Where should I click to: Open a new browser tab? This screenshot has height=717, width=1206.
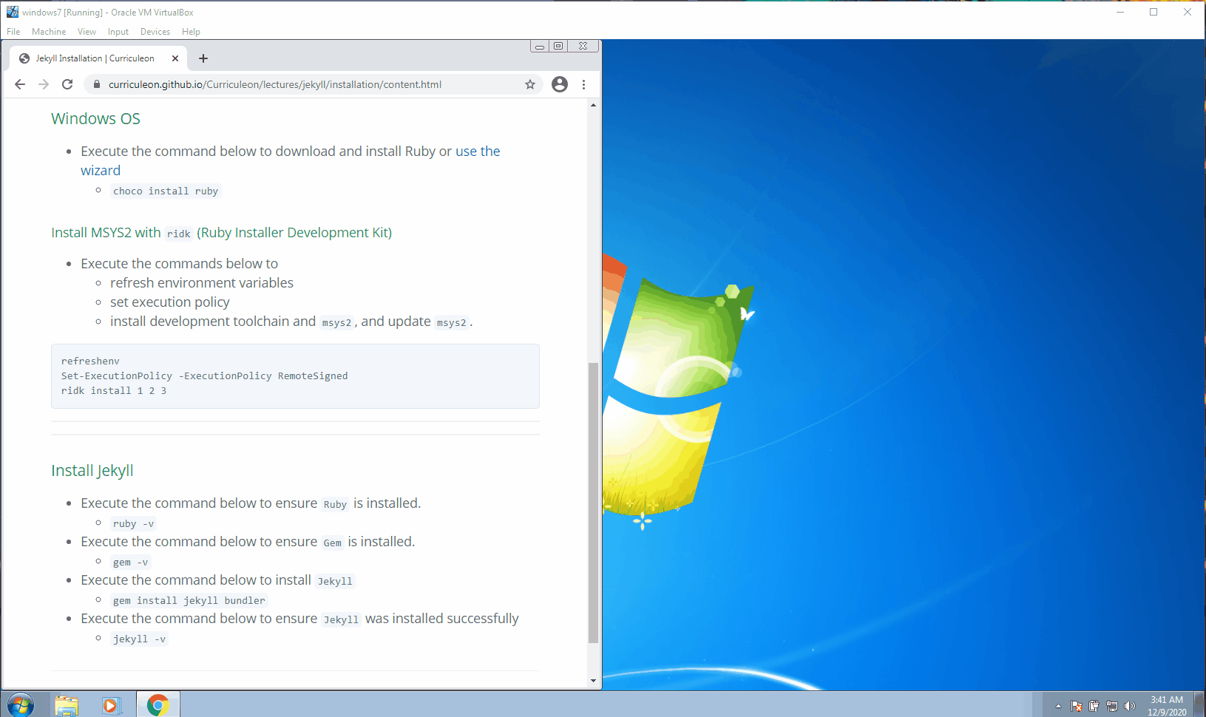coord(203,58)
